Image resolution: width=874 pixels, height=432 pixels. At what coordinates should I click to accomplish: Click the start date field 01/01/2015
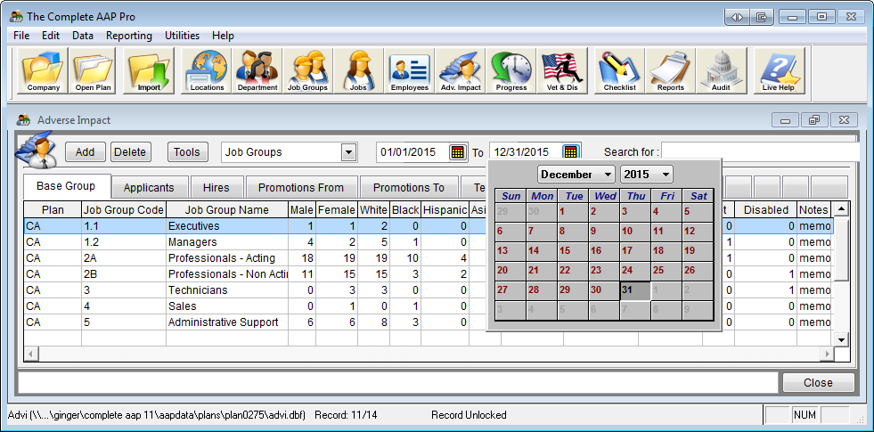click(413, 152)
